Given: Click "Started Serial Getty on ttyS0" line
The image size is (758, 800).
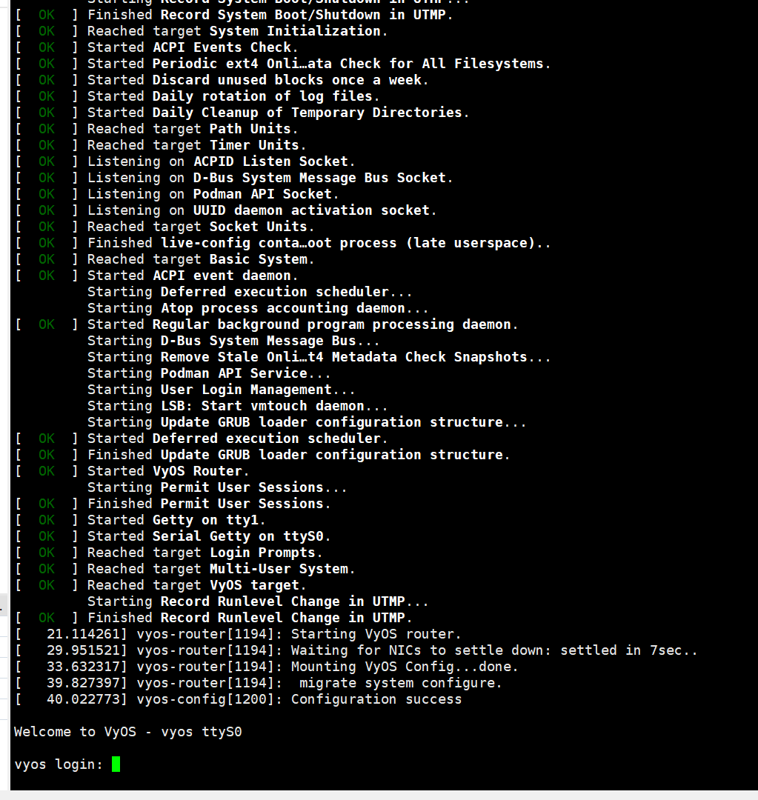Looking at the screenshot, I should (x=209, y=536).
